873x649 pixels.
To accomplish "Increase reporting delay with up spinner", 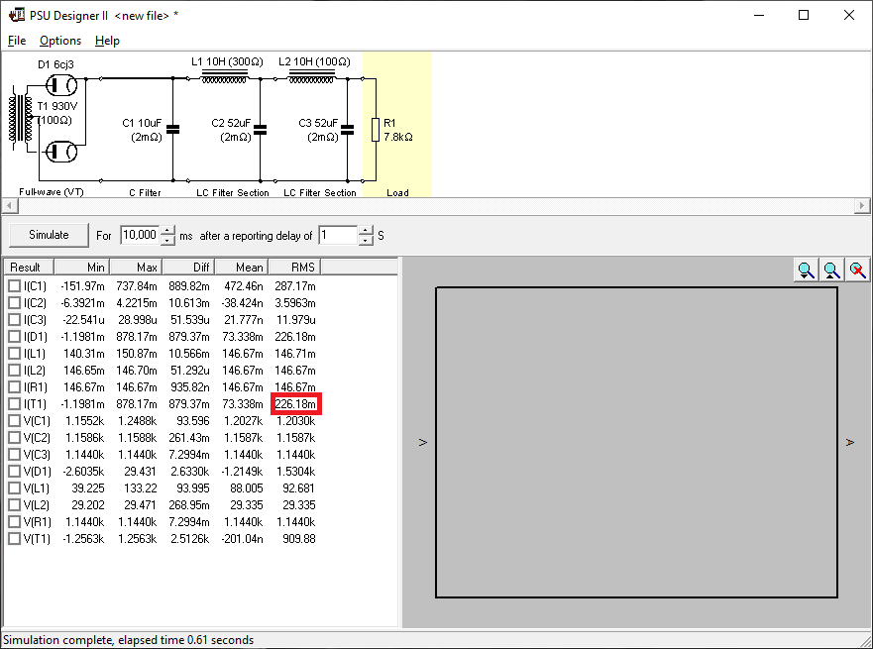I will point(366,230).
